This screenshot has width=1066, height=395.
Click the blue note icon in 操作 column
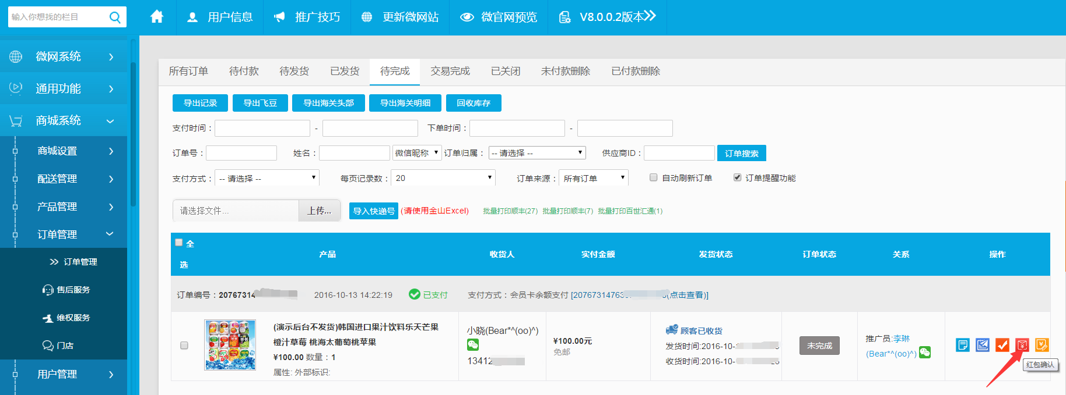pyautogui.click(x=962, y=345)
